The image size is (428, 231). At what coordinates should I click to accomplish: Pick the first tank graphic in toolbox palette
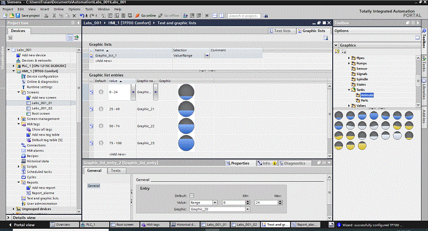click(x=339, y=115)
